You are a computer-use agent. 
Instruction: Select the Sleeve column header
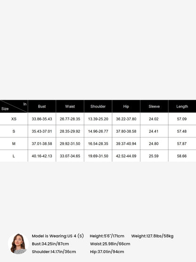click(154, 106)
